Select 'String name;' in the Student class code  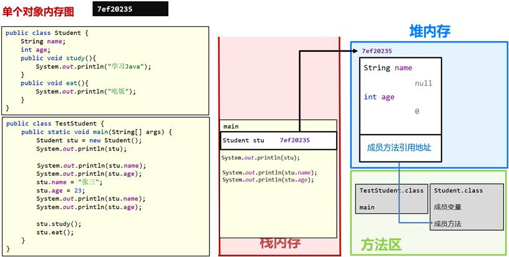[43, 41]
